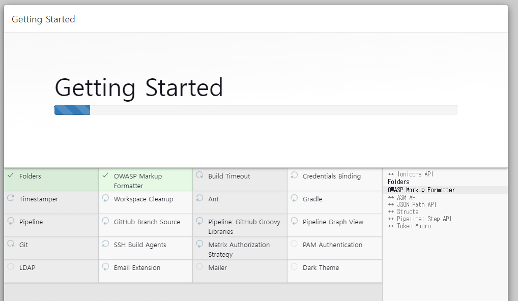Click the Pipeline Graph View label
Screen dimensions: 518x301
pyautogui.click(x=333, y=222)
